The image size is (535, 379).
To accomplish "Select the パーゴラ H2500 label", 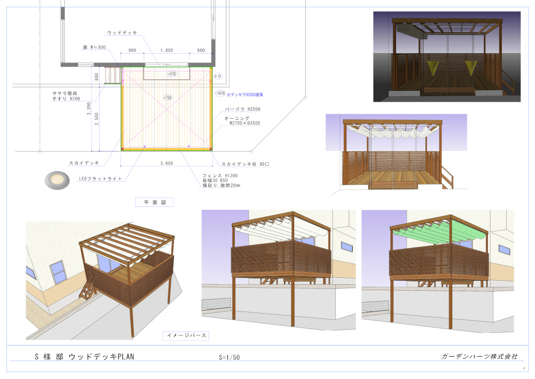I will (x=243, y=109).
